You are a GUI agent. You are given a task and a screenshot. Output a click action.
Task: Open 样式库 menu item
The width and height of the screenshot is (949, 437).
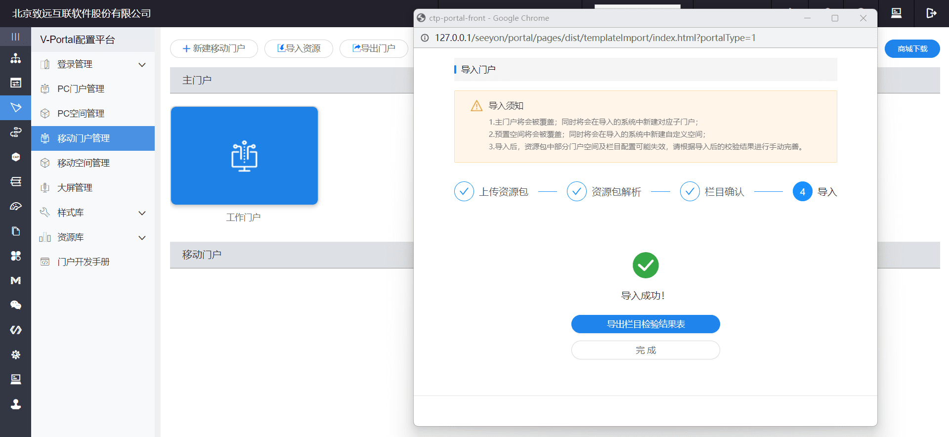(93, 213)
